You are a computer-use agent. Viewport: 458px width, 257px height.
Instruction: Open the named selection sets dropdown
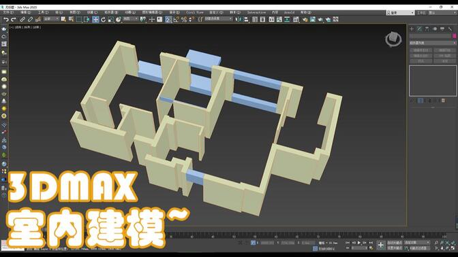pos(218,19)
